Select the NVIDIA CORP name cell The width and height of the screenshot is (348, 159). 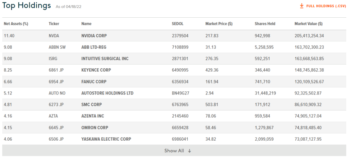click(x=94, y=36)
